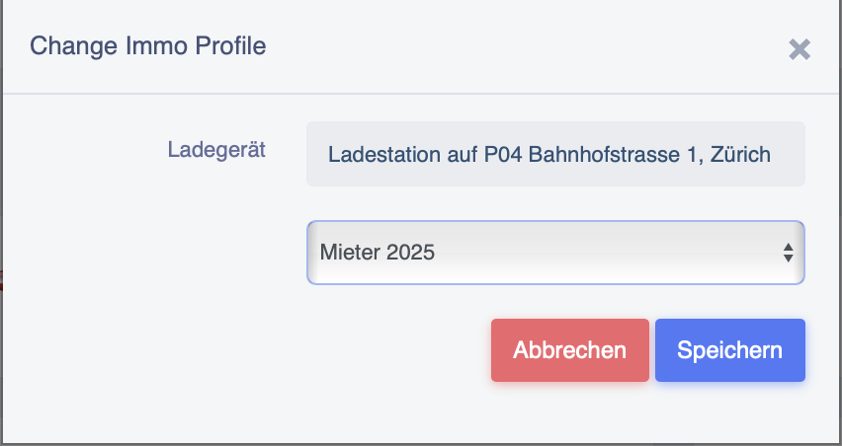Hit Abbrechen to discard changes

[569, 350]
